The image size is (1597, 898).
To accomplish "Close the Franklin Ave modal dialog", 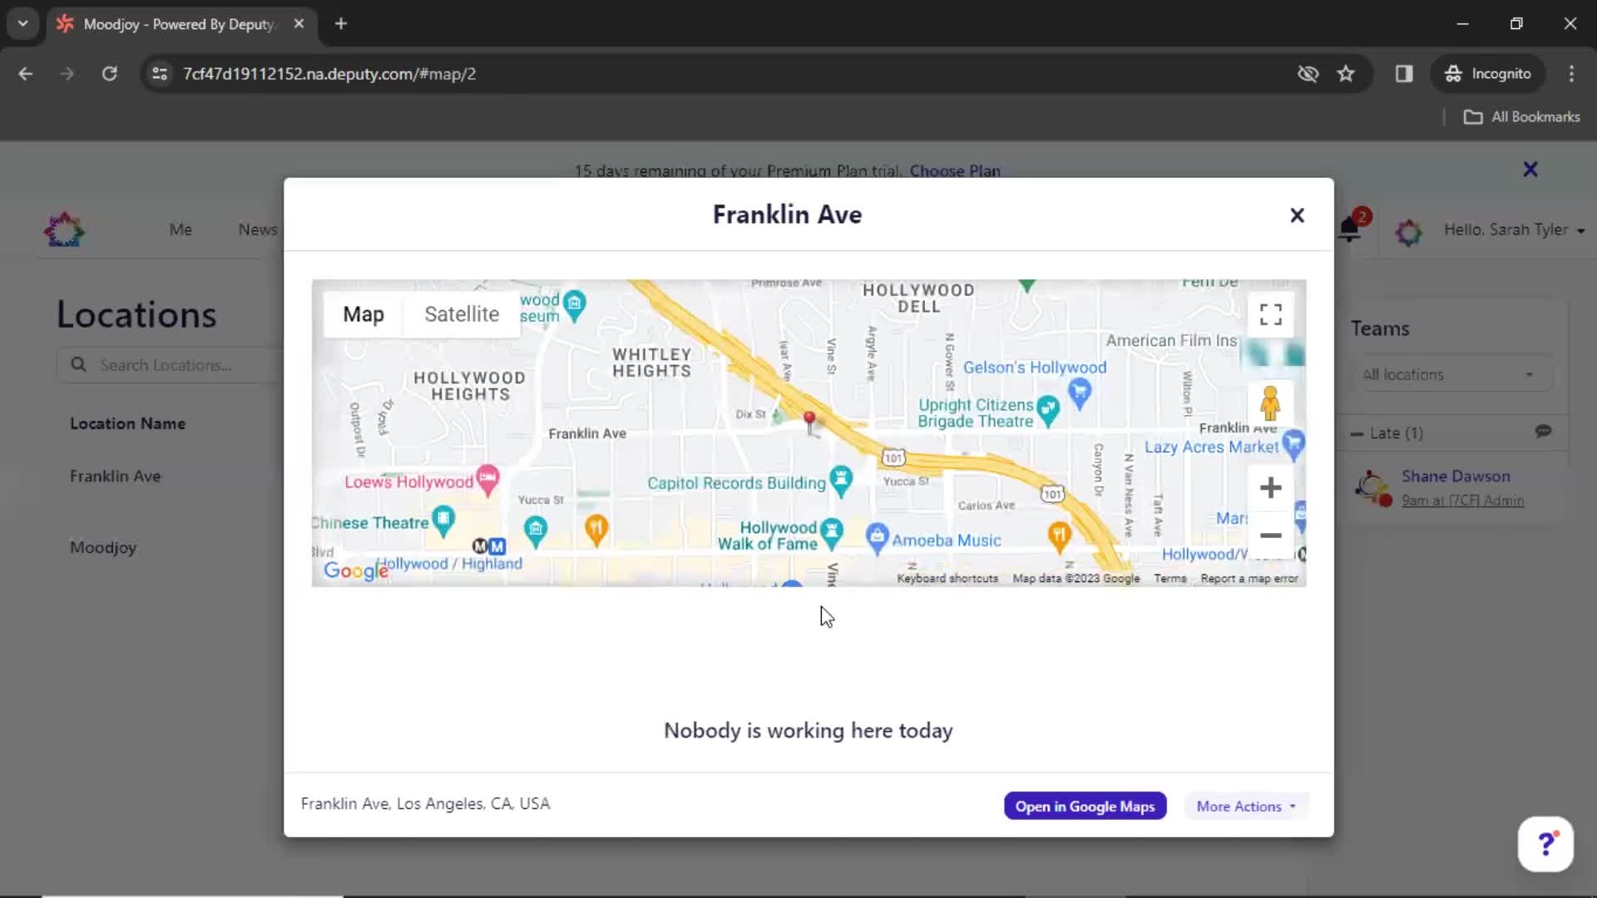I will pos(1297,214).
